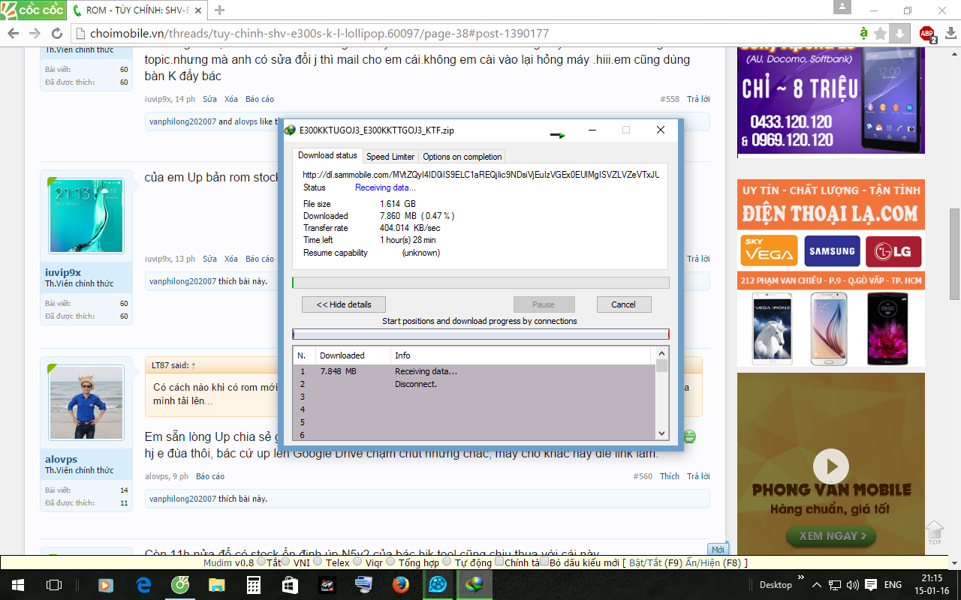Select the 'ROM - TÙY CHỈNH' browser tab
Image resolution: width=961 pixels, height=600 pixels.
[138, 10]
